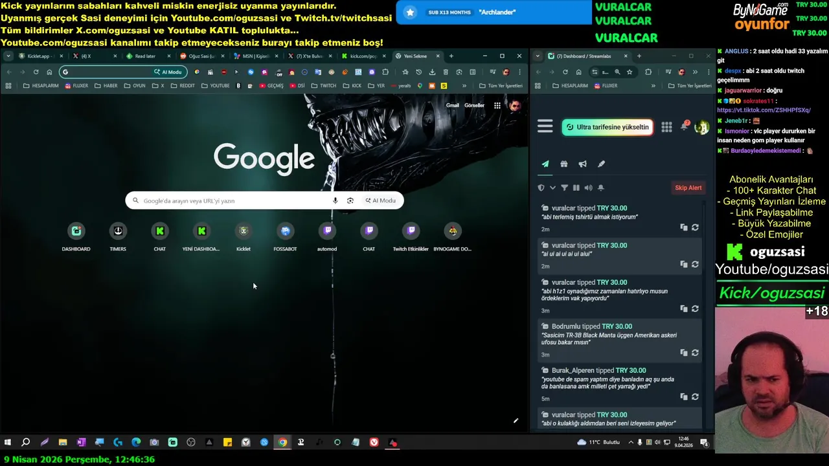Mute alert sounds speaker icon
The height and width of the screenshot is (466, 829).
(x=588, y=188)
